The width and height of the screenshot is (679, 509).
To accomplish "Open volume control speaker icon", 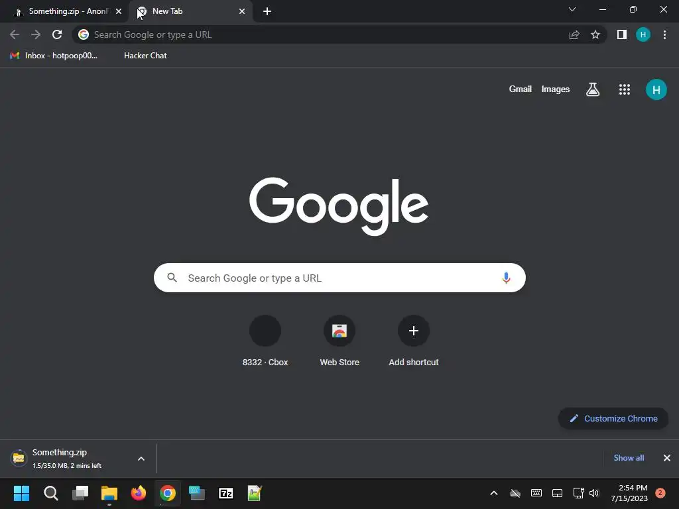I will tap(594, 493).
